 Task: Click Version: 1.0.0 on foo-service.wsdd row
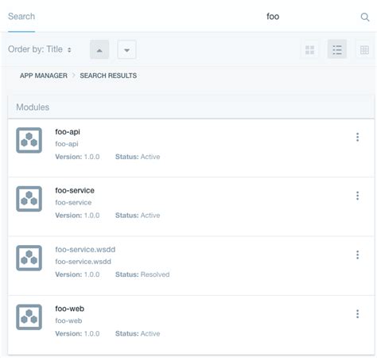[x=77, y=274]
